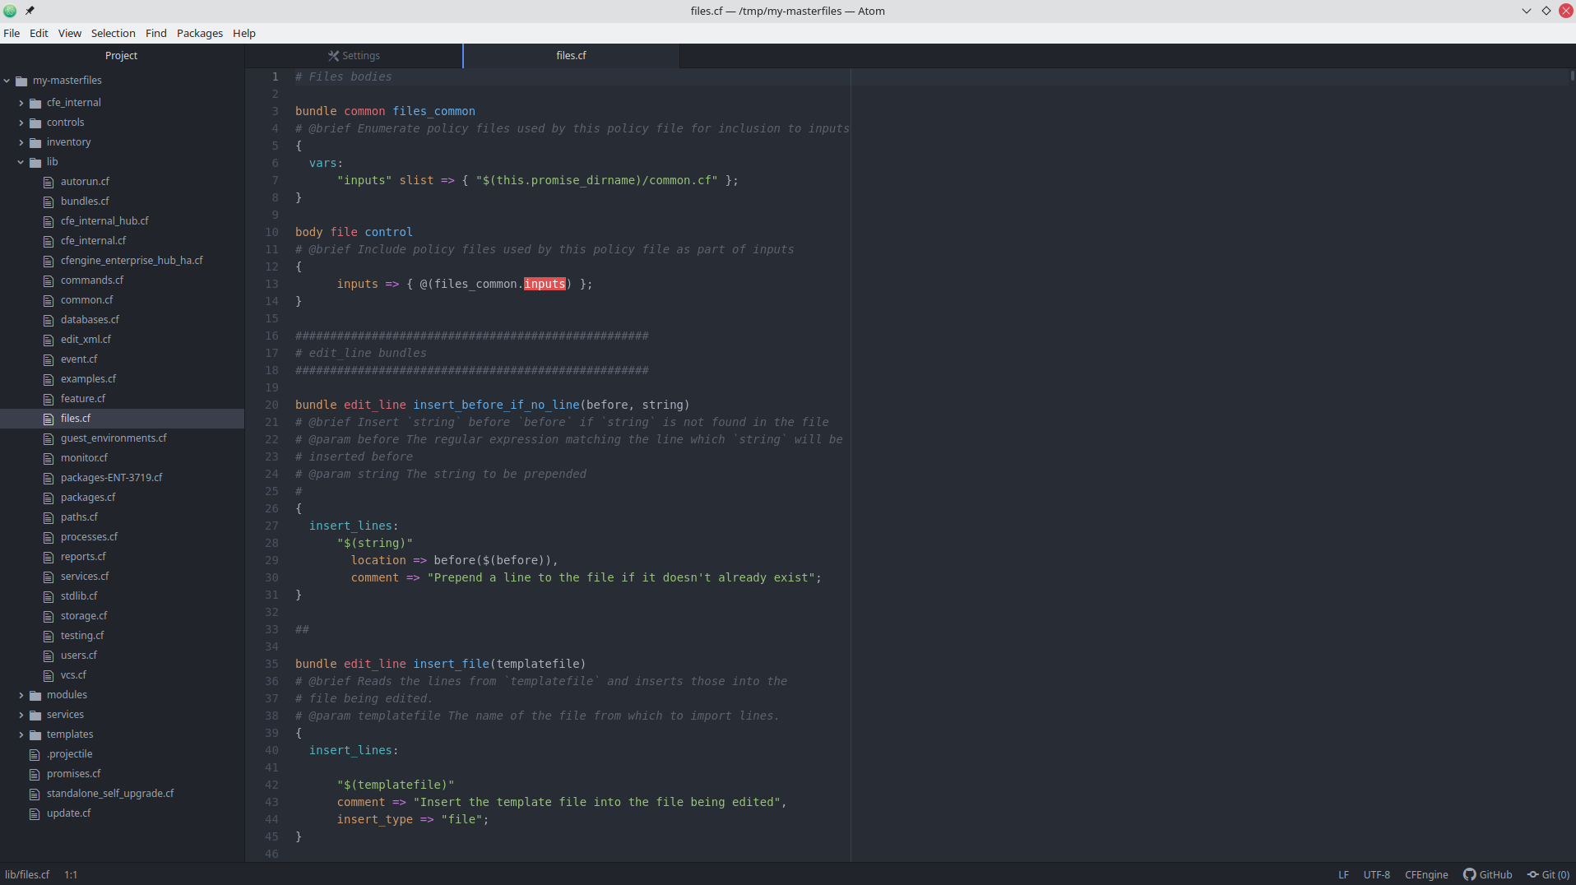Collapse the lib folder
Image resolution: width=1576 pixels, height=885 pixels.
tap(21, 162)
